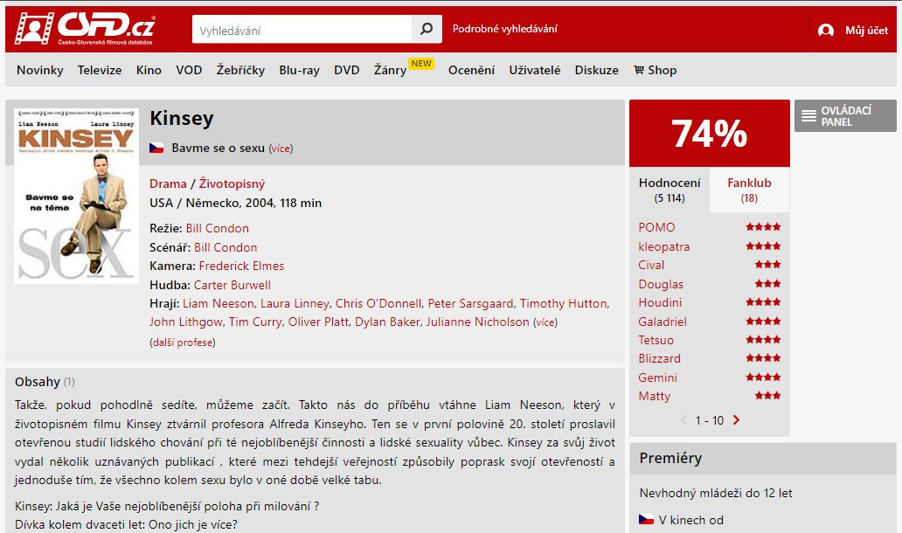Screen dimensions: 902x533
Task: Open the VOD menu
Action: click(189, 70)
